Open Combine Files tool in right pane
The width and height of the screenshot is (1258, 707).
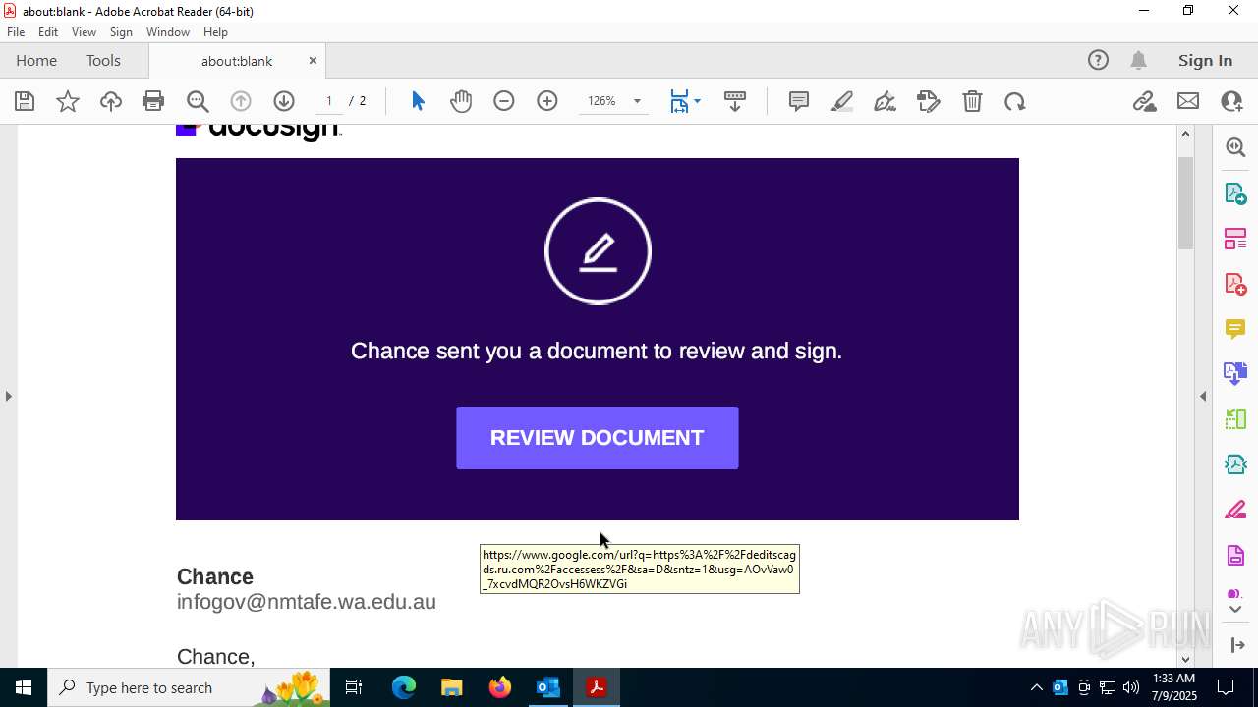point(1235,373)
